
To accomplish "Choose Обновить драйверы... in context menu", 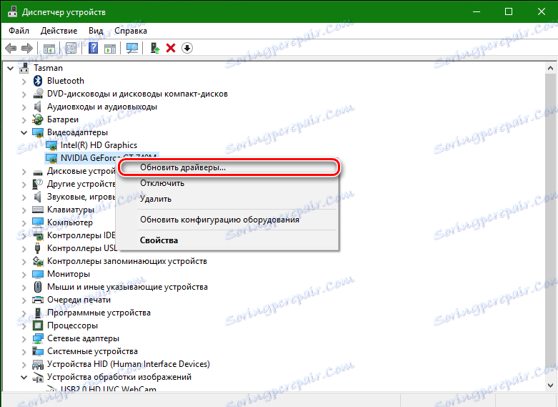I will [x=228, y=167].
